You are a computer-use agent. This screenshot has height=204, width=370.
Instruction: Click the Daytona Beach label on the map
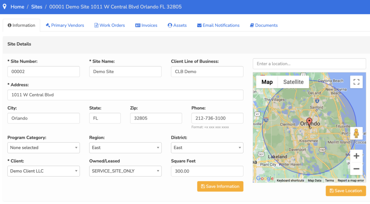click(x=331, y=81)
